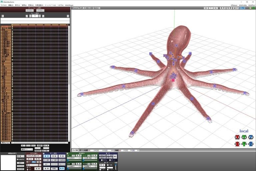Collapse bone operation panel with minus icon
Screen dimensions: 256x171
point(44,154)
